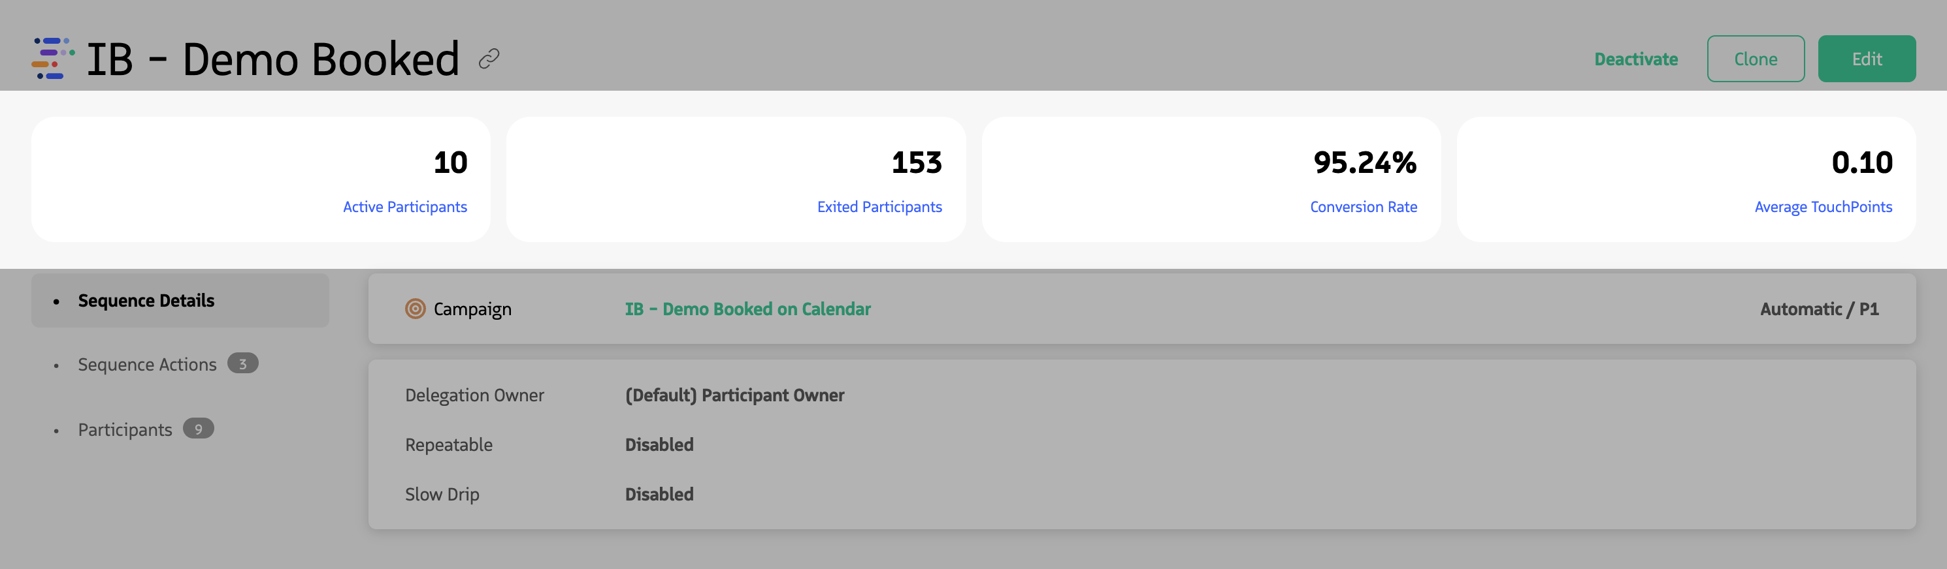Clone this sequence
1947x569 pixels.
(1755, 58)
